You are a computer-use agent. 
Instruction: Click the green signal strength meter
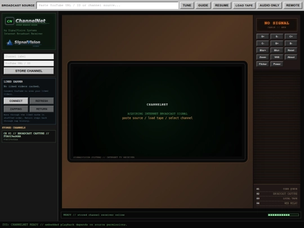[283, 215]
